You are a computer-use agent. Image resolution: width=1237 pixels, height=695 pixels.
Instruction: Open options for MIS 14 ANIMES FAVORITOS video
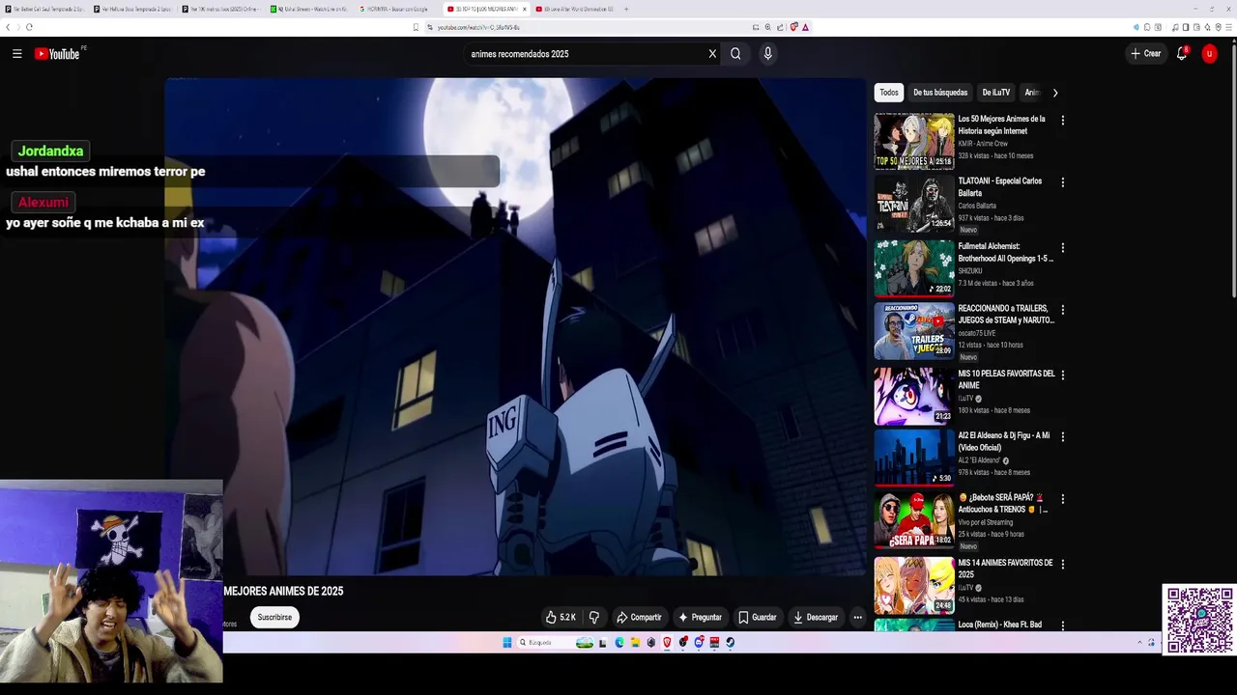coord(1062,564)
